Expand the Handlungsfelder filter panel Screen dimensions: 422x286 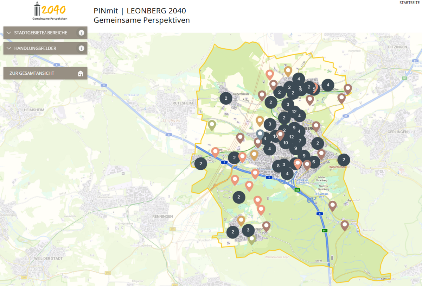click(35, 48)
